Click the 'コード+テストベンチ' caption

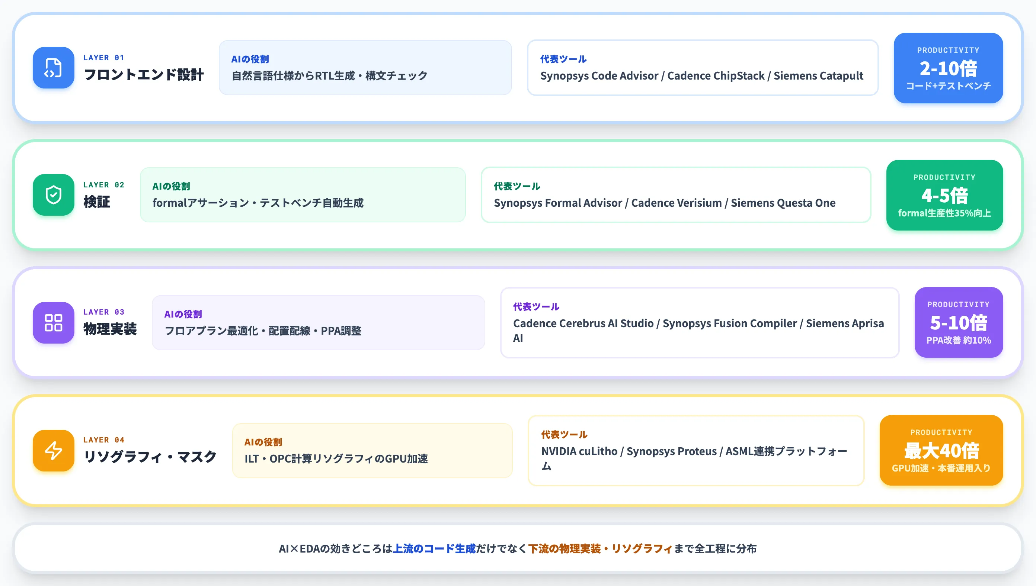pos(948,86)
